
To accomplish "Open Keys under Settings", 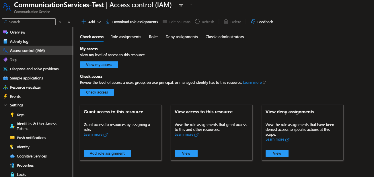I will pyautogui.click(x=20, y=115).
